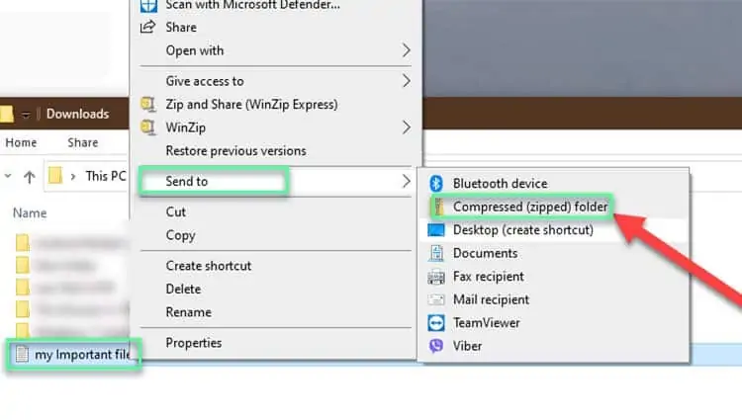
Task: Click the TeamViewer icon
Action: point(436,323)
